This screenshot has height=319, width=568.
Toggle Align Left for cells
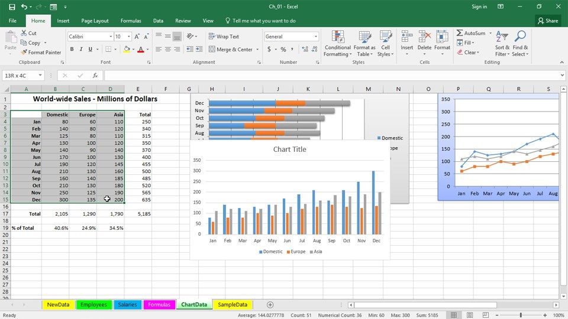pyautogui.click(x=159, y=49)
